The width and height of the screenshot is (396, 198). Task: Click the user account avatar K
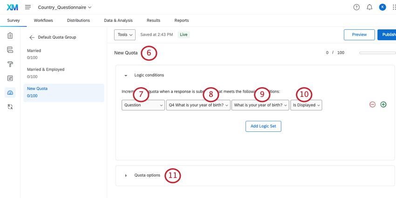tap(382, 7)
